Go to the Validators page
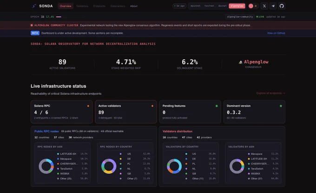The image size is (316, 193). [82, 6]
